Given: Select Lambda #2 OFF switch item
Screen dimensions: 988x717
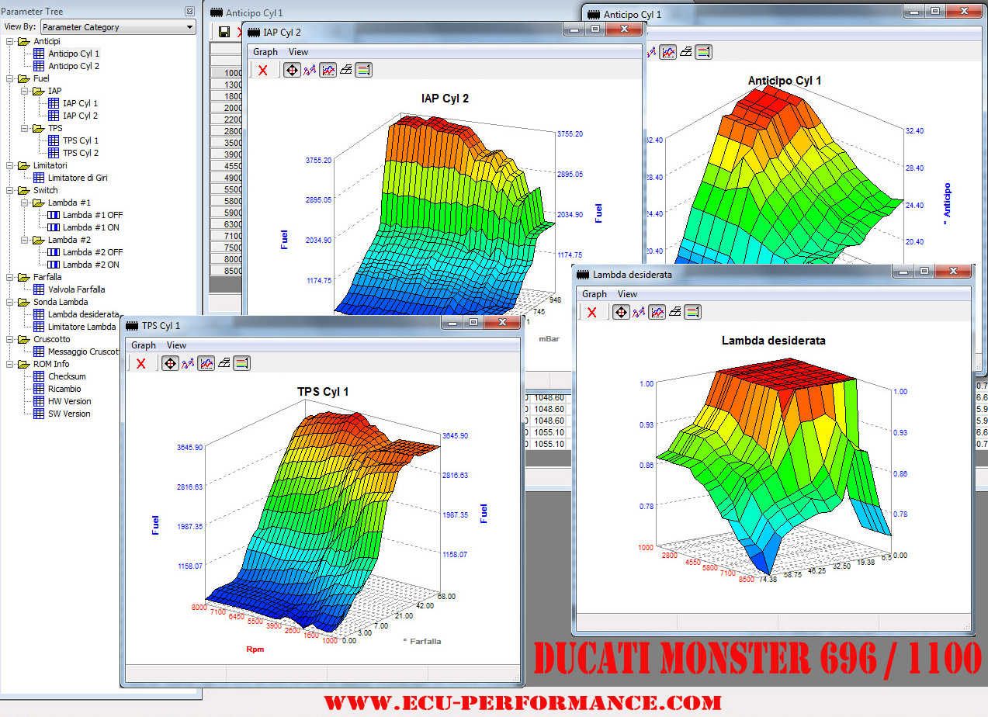Looking at the screenshot, I should [93, 252].
